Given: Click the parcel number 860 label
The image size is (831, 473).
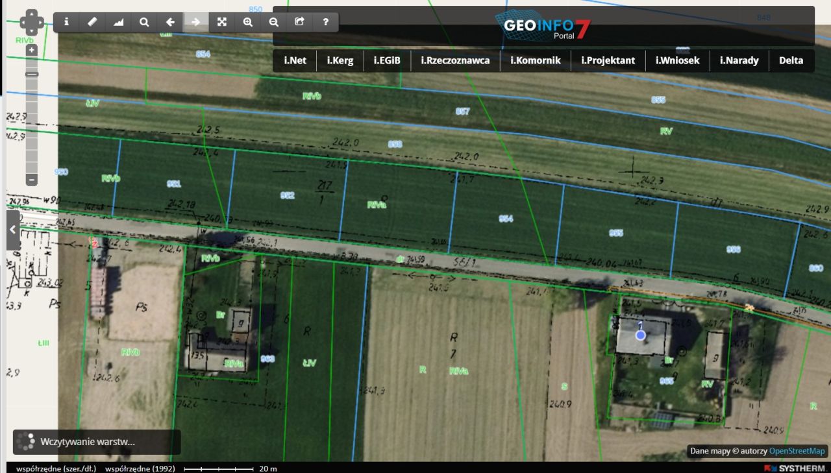Looking at the screenshot, I should (x=816, y=268).
